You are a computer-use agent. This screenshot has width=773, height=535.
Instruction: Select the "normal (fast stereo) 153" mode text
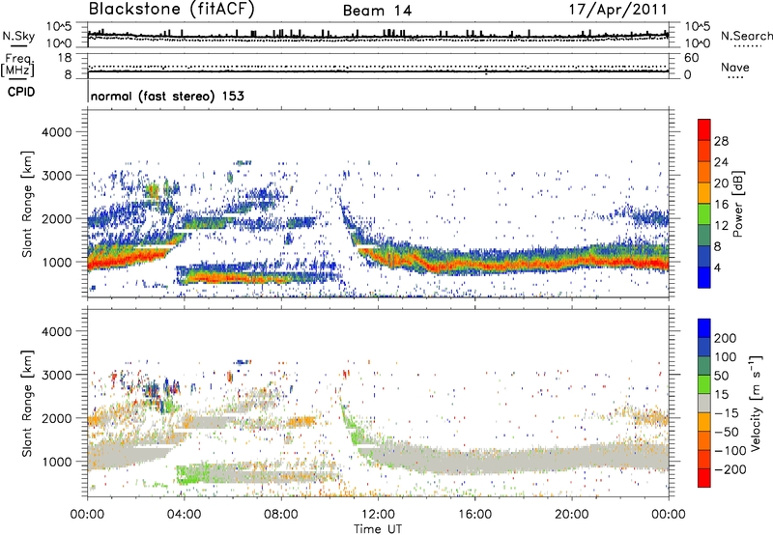(167, 96)
